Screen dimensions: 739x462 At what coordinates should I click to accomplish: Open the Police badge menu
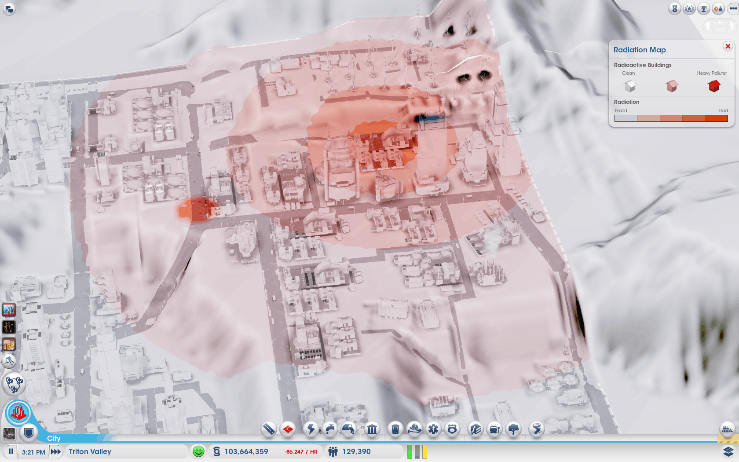(x=452, y=429)
